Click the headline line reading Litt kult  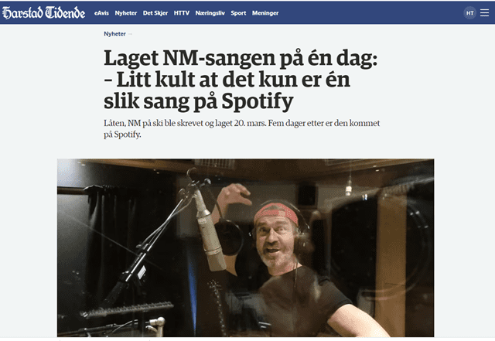tap(227, 80)
